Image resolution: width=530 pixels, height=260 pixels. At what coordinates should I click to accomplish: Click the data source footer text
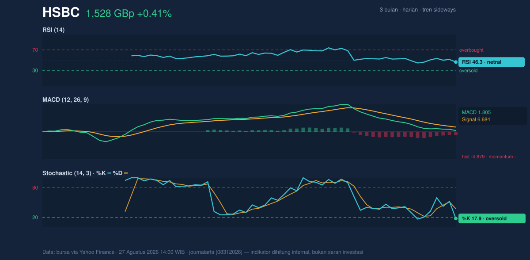(203, 252)
